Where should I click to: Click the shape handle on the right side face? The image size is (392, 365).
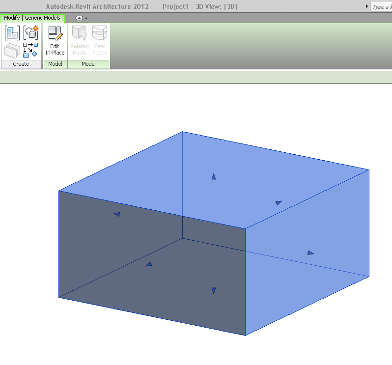point(310,253)
